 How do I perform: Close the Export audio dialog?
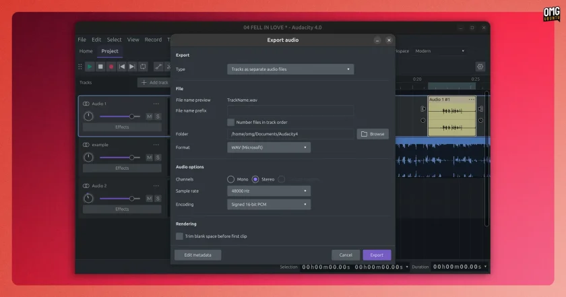(389, 40)
